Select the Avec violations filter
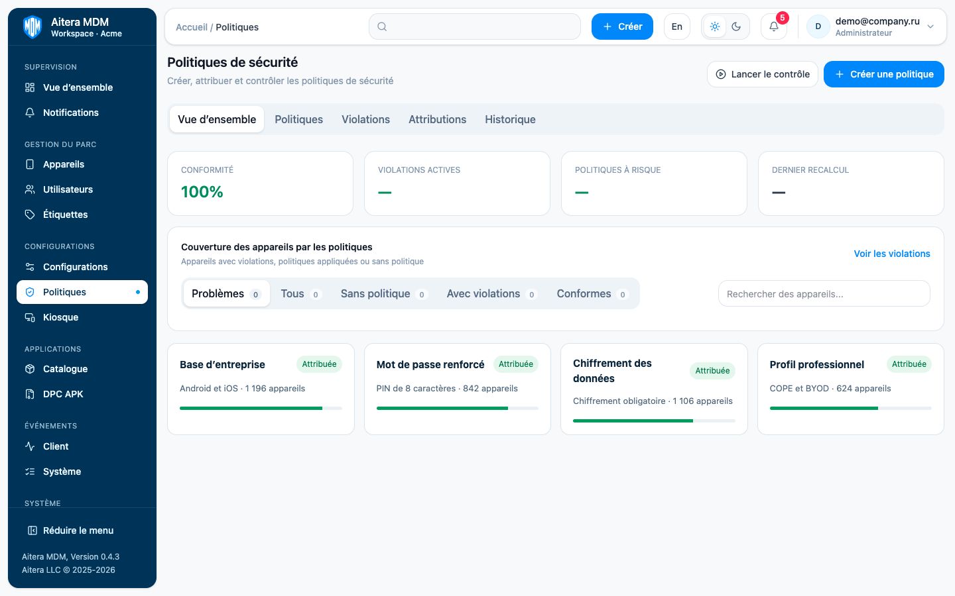955x596 pixels. 491,293
